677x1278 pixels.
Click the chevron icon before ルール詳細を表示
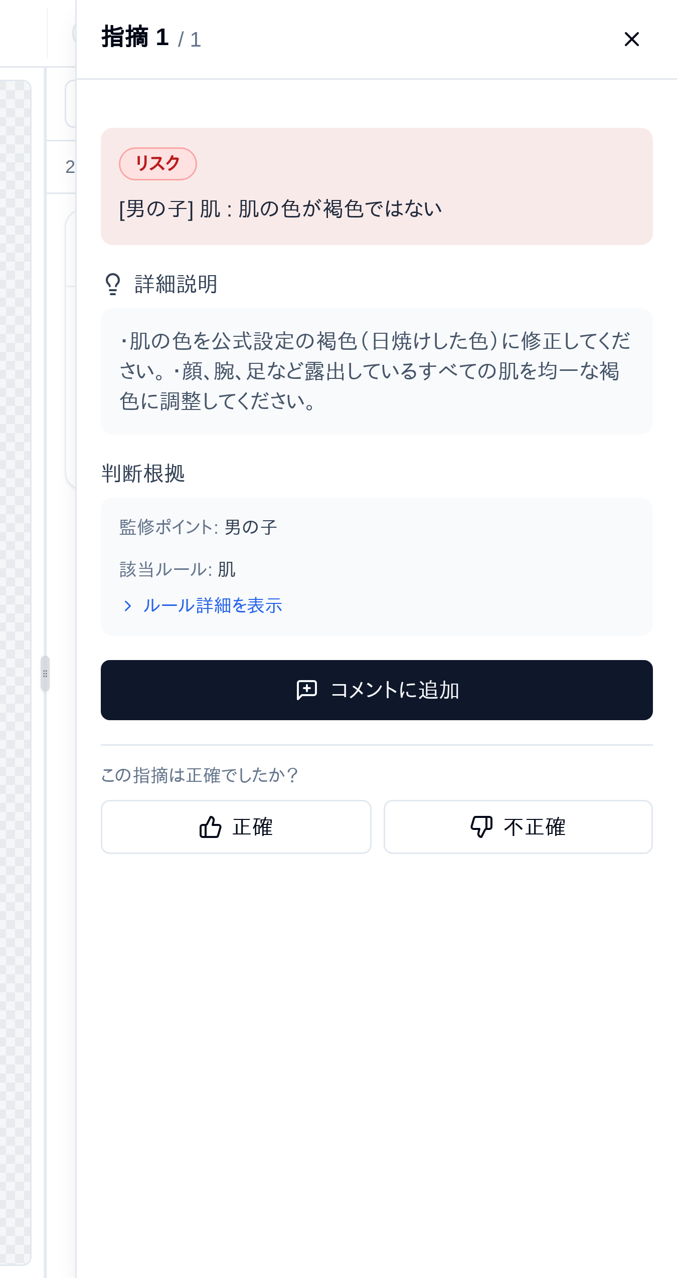click(127, 606)
